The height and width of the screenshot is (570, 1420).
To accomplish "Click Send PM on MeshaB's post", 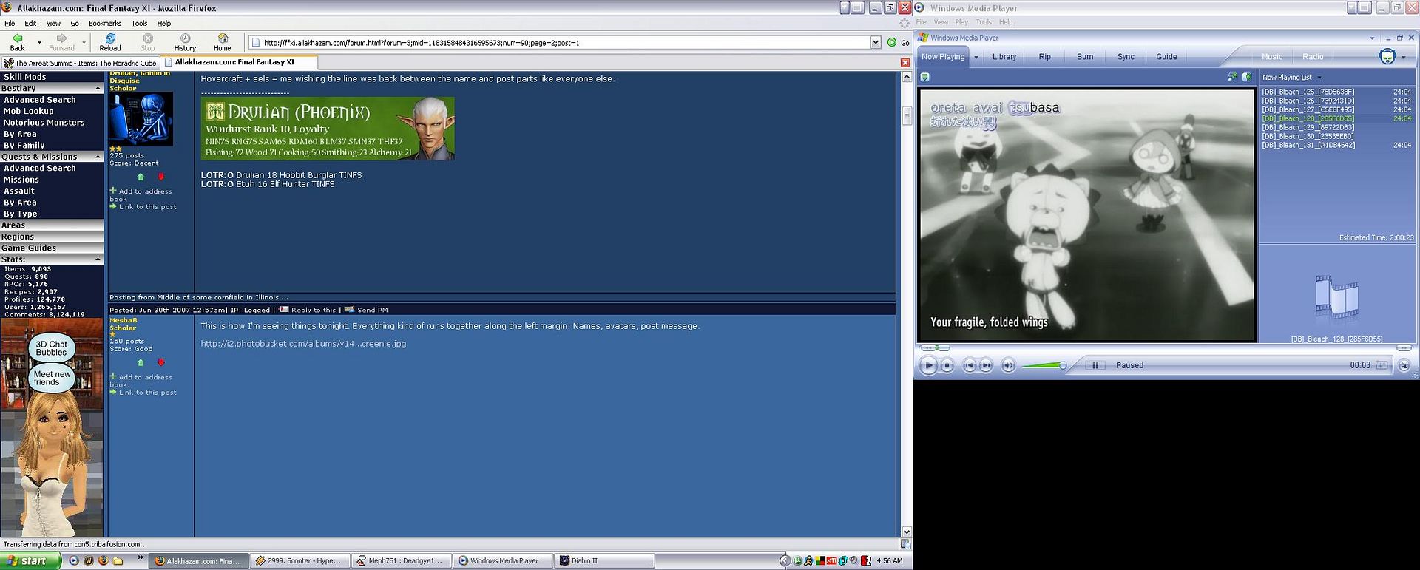I will tap(372, 310).
